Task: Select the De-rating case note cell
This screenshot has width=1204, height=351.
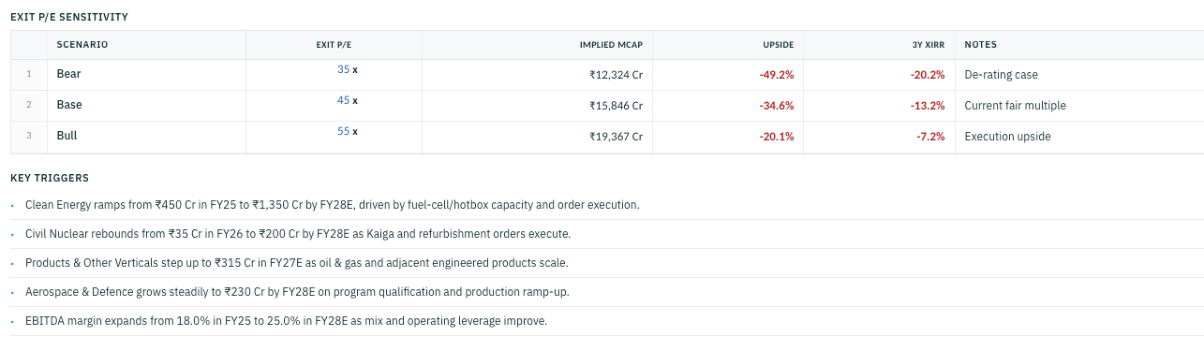Action: click(x=1078, y=75)
